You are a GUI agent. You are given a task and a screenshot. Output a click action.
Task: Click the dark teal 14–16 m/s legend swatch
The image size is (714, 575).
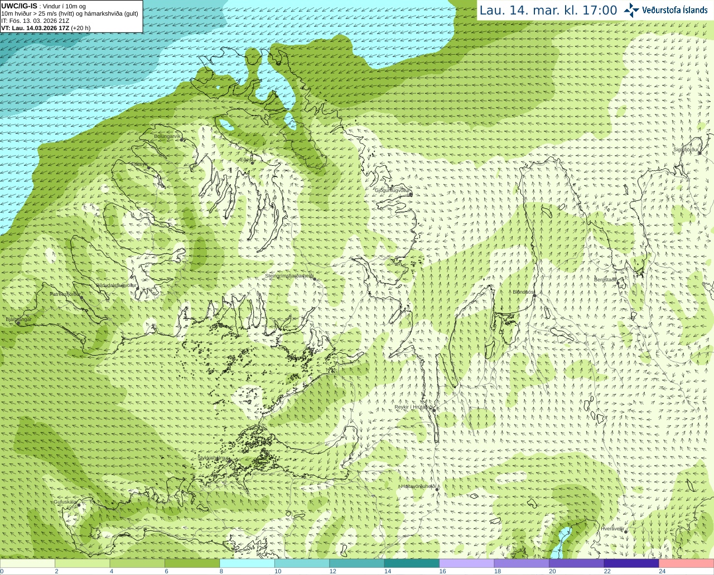[412, 563]
